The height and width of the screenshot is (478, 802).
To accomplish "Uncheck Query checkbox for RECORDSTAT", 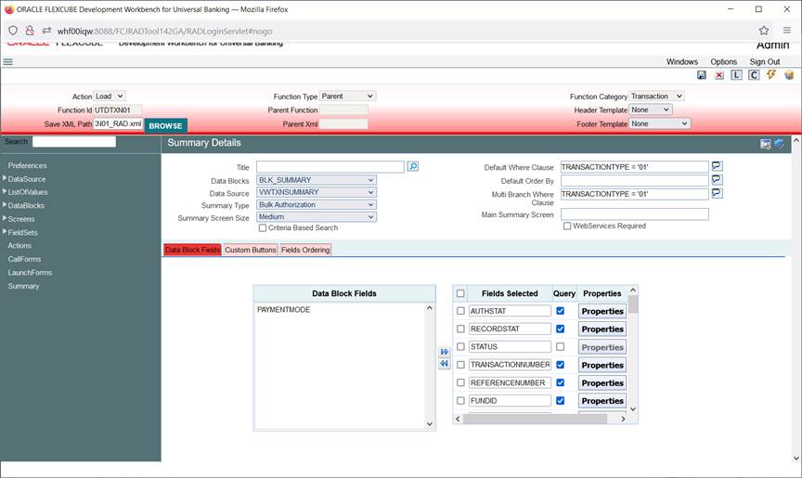I will point(560,329).
